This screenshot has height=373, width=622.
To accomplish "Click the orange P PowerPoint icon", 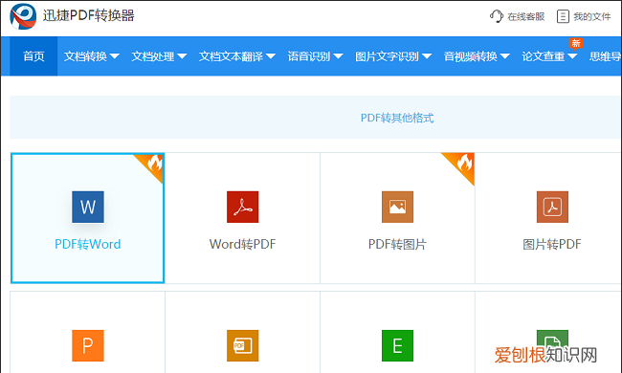I will 88,345.
